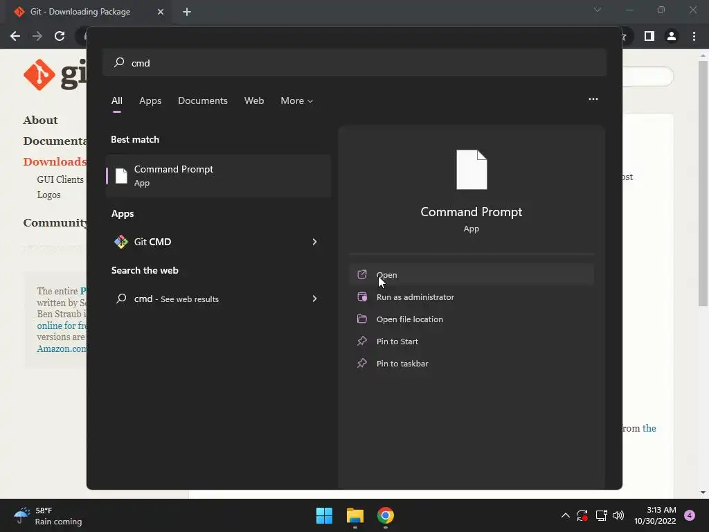Toggle Chrome side panel icon
The width and height of the screenshot is (709, 532).
pos(649,36)
